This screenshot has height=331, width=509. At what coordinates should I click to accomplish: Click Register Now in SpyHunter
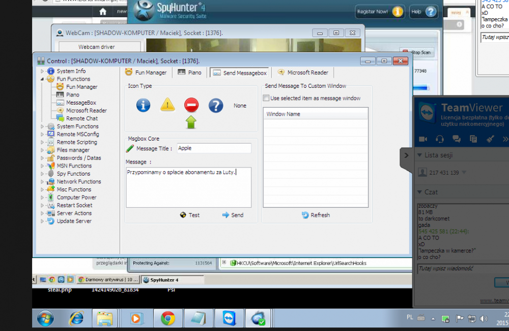379,12
